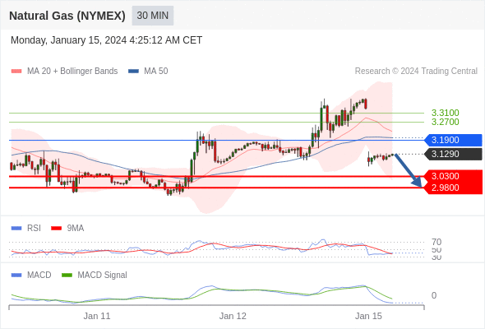Click the blue MA 50 legend swatch
485x329 pixels.
pos(133,72)
